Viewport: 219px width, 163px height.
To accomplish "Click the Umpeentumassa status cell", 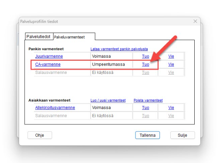I will (111, 64).
